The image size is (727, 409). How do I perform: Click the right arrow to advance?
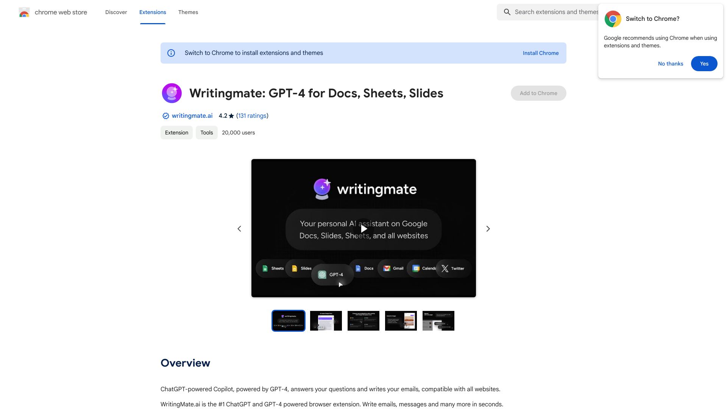click(x=488, y=229)
